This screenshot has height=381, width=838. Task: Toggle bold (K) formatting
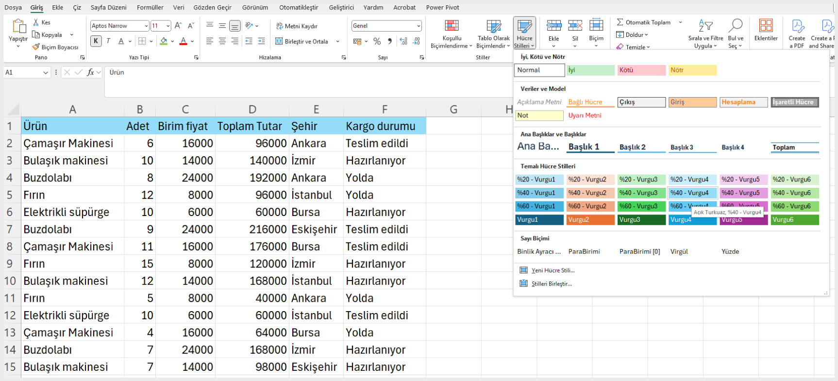(96, 41)
